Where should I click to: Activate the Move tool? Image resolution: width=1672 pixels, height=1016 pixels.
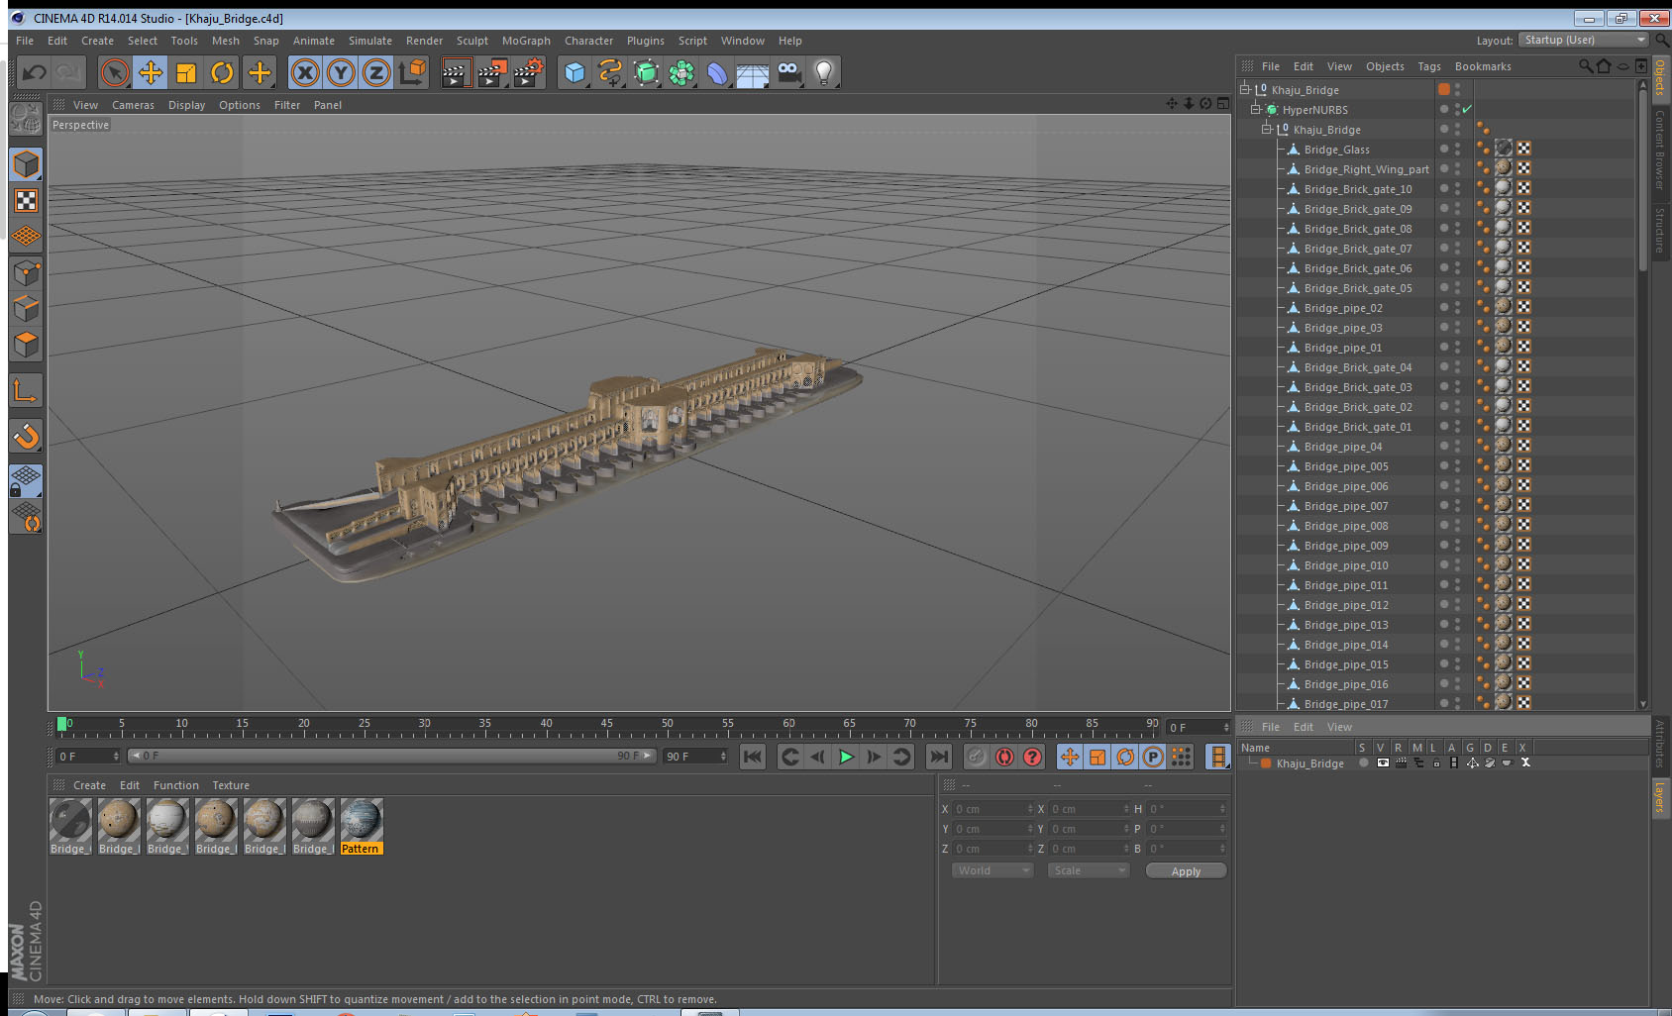pos(151,72)
